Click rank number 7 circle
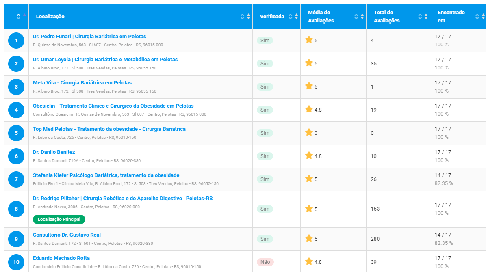The width and height of the screenshot is (486, 272). (x=16, y=179)
